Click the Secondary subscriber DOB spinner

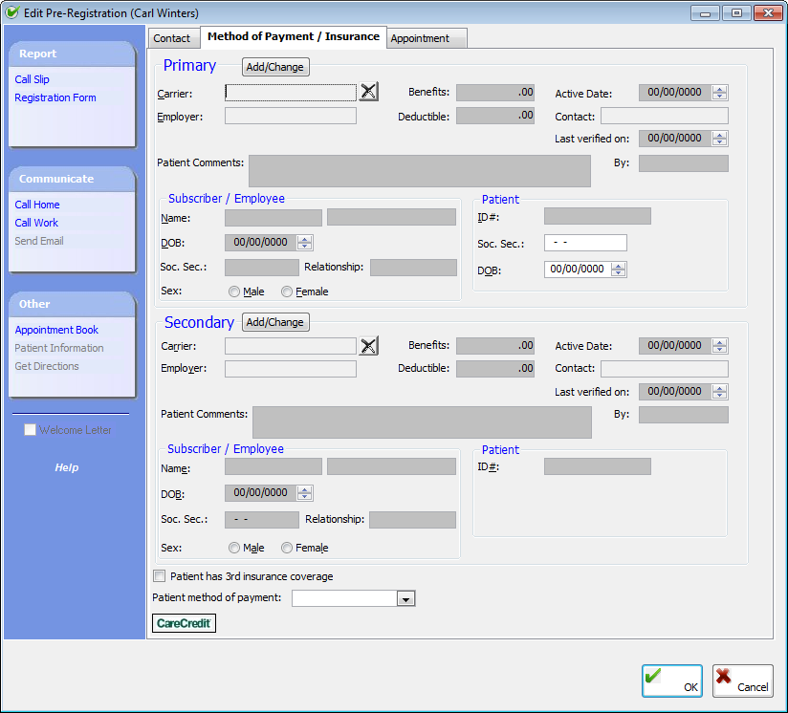[x=305, y=493]
